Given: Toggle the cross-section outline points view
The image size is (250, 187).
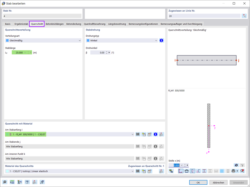Looking at the screenshot, I should pyautogui.click(x=181, y=171).
